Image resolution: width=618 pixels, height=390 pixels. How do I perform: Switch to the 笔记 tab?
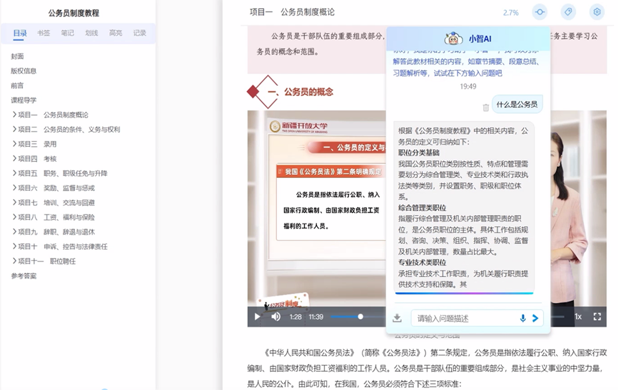68,33
